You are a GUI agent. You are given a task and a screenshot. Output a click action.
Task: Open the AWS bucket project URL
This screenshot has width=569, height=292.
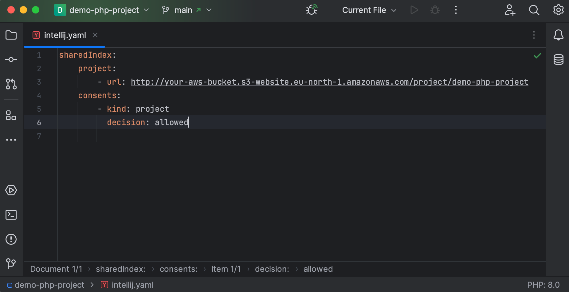[x=329, y=82]
